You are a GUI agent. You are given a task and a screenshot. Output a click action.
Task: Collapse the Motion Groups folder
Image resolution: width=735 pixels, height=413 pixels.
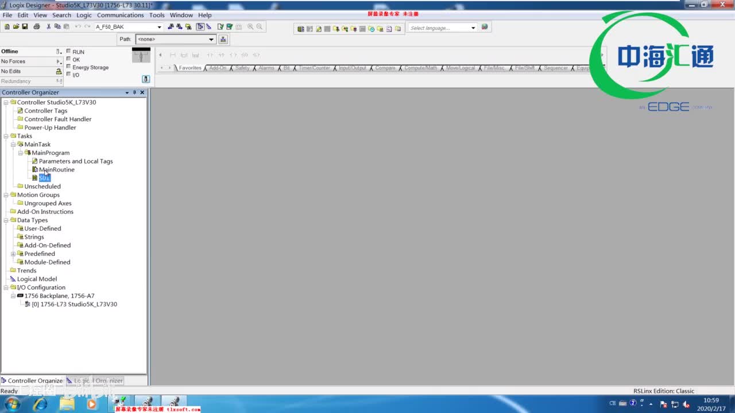(6, 195)
